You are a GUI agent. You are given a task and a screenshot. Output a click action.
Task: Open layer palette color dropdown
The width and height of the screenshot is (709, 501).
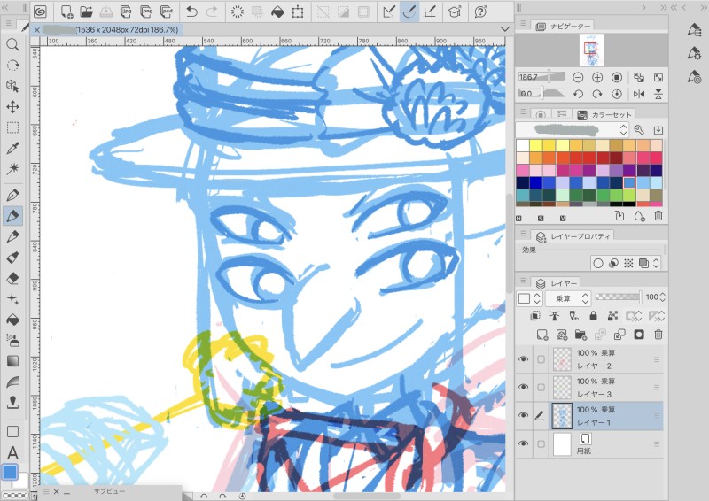pos(529,298)
